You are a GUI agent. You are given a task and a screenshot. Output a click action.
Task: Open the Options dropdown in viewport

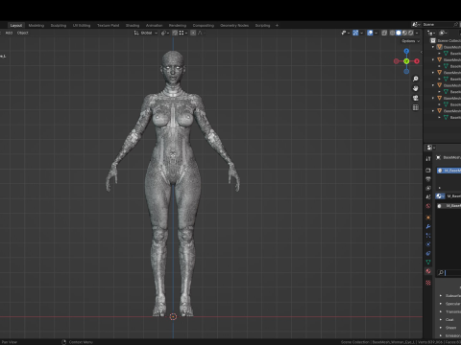click(x=410, y=41)
